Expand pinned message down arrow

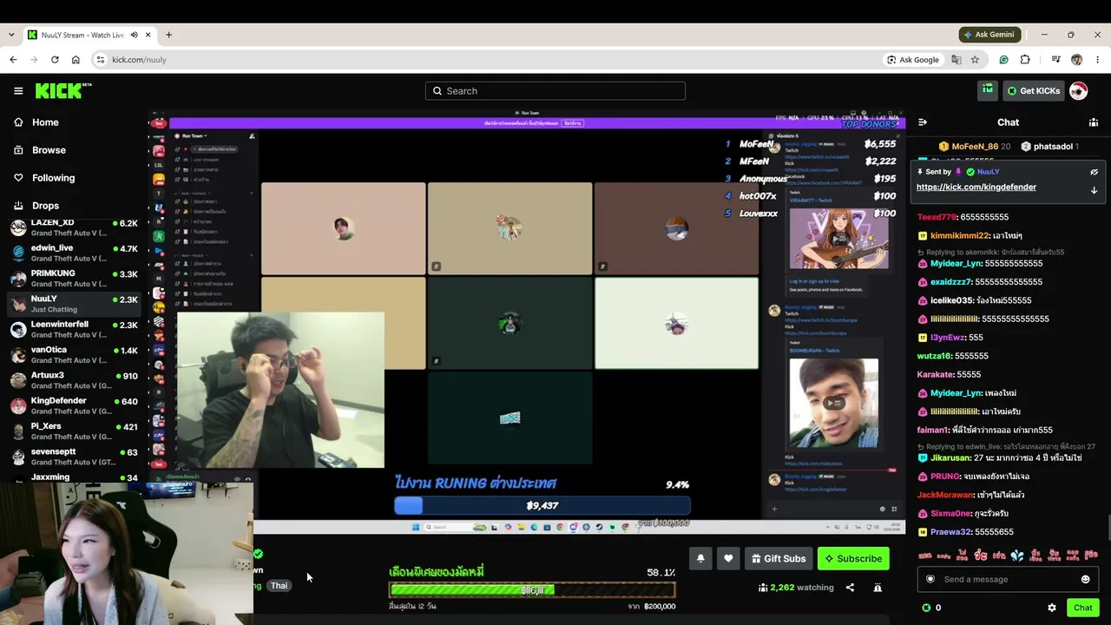point(1094,190)
